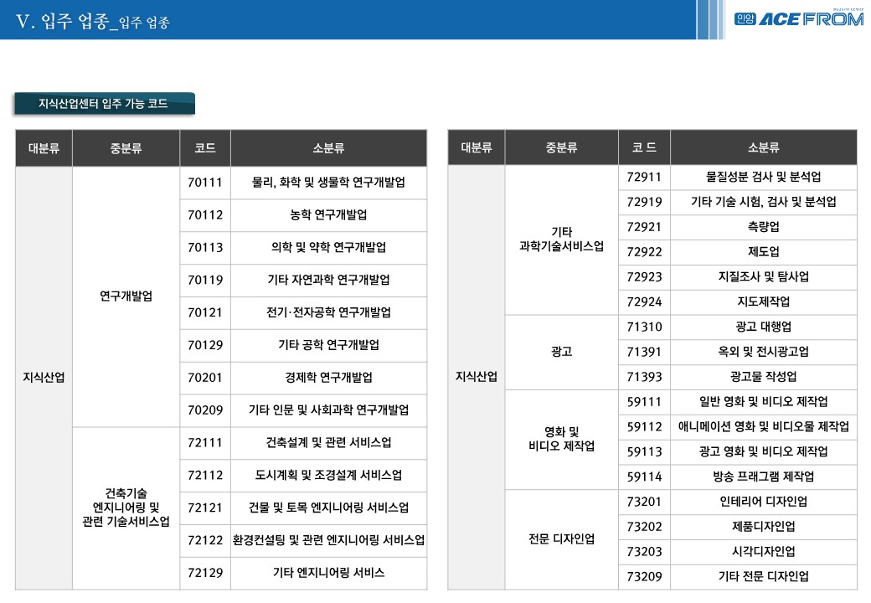The height and width of the screenshot is (603, 871).
Task: Click 물리, 화학 및 생물학 연구개발업 row
Action: pos(328,183)
